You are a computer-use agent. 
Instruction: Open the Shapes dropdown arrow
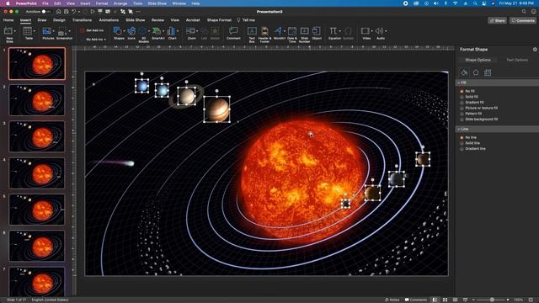point(124,31)
